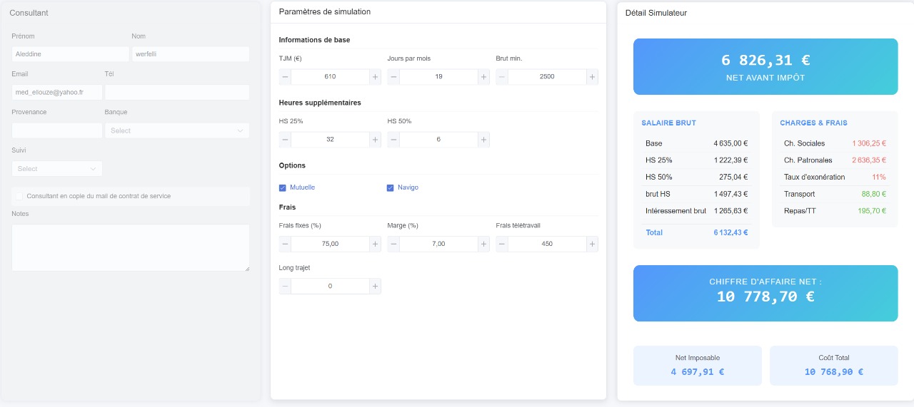Increase Long trajet value
Screen dimensions: 914x407
[x=375, y=286]
